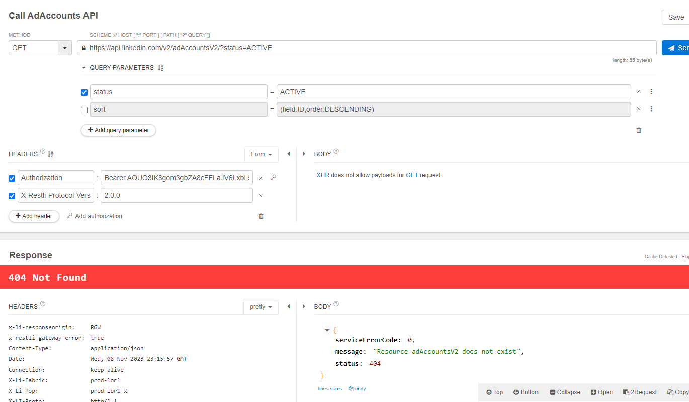Jump to Top of response
This screenshot has width=689, height=402.
coord(494,392)
